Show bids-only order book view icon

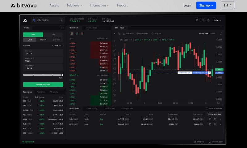pos(77,33)
